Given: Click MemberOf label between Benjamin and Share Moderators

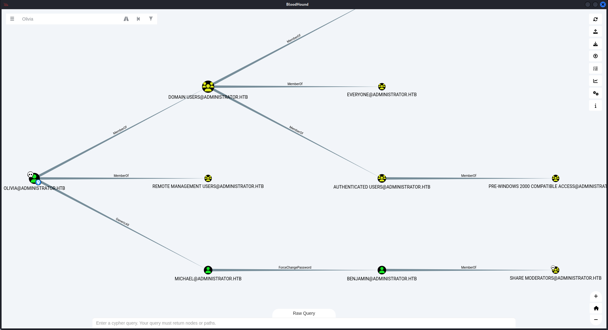Looking at the screenshot, I should point(469,268).
